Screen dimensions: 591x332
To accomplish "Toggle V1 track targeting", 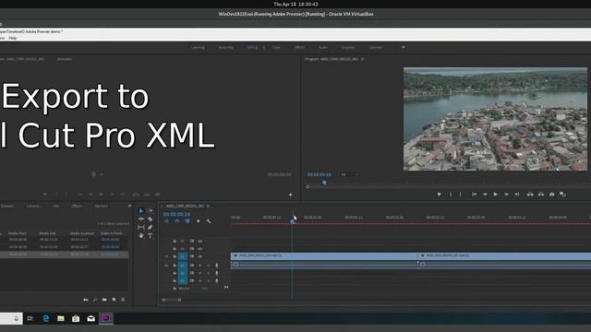I will coord(183,256).
